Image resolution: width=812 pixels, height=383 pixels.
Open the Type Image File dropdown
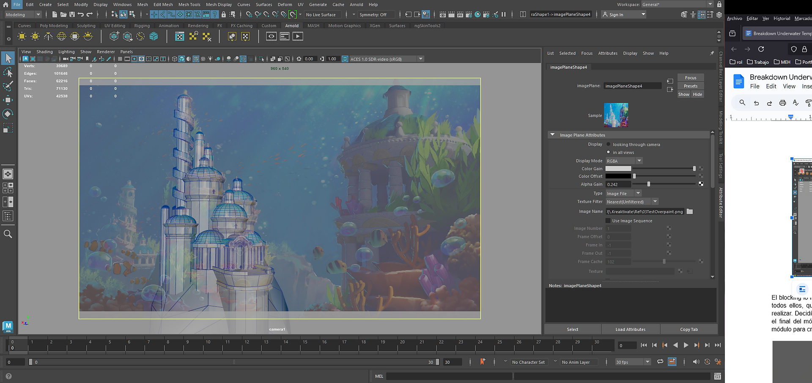click(x=624, y=193)
